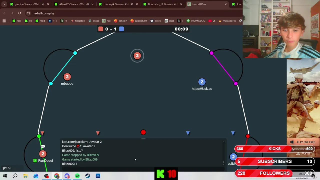This screenshot has height=180, width=320.
Task: Open Spotify from the taskbar
Action: tap(77, 176)
